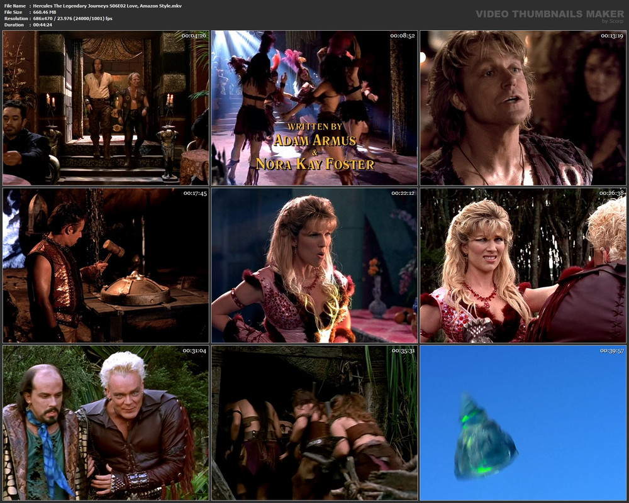
Task: Click the 'Nora Kay Foster' credit name
Action: click(x=315, y=164)
